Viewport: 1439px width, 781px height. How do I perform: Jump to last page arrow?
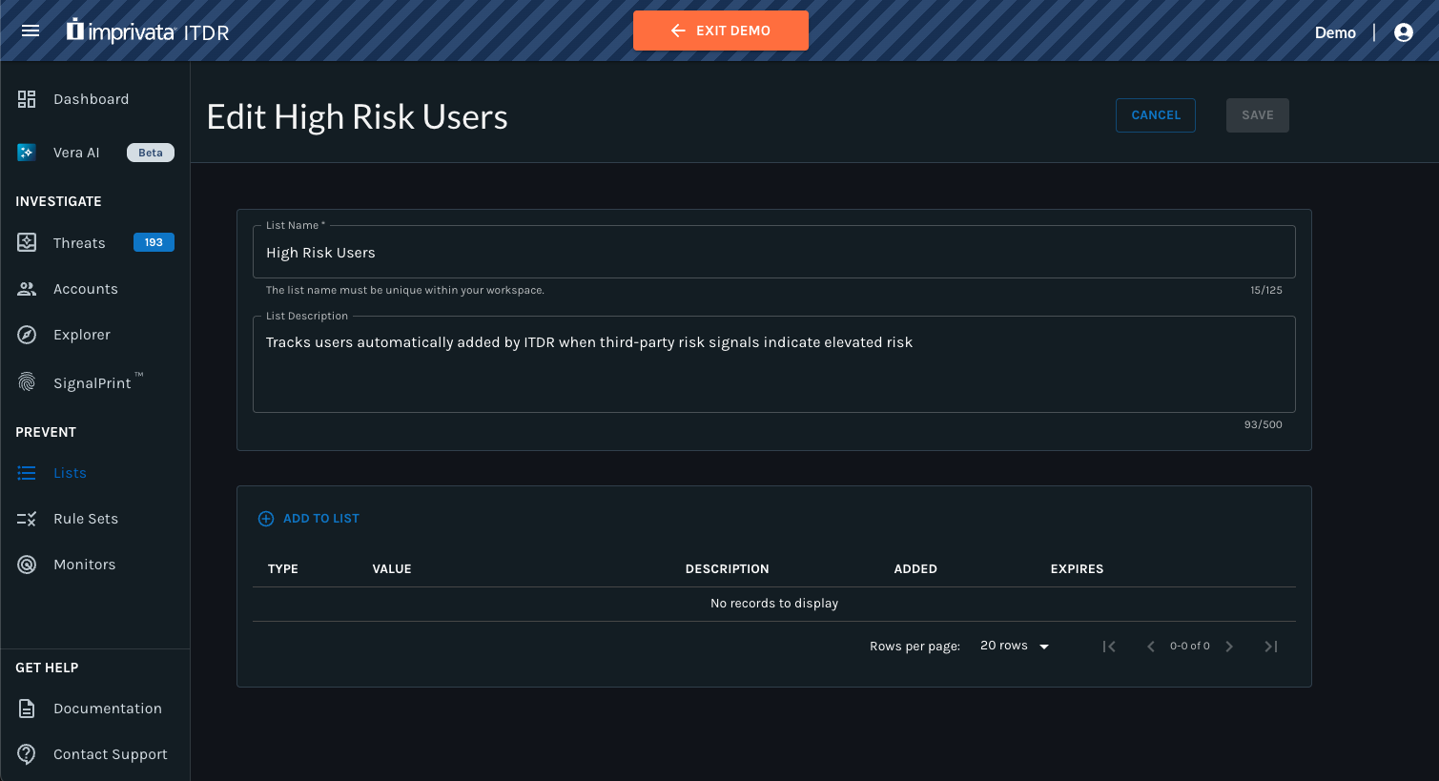pyautogui.click(x=1270, y=647)
